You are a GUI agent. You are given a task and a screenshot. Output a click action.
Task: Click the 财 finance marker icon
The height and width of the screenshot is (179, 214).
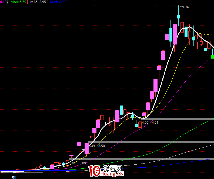click(14, 177)
